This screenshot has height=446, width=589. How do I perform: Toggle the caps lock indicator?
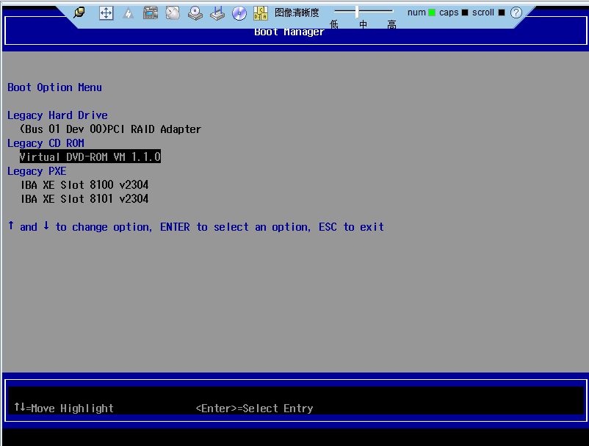pos(465,12)
